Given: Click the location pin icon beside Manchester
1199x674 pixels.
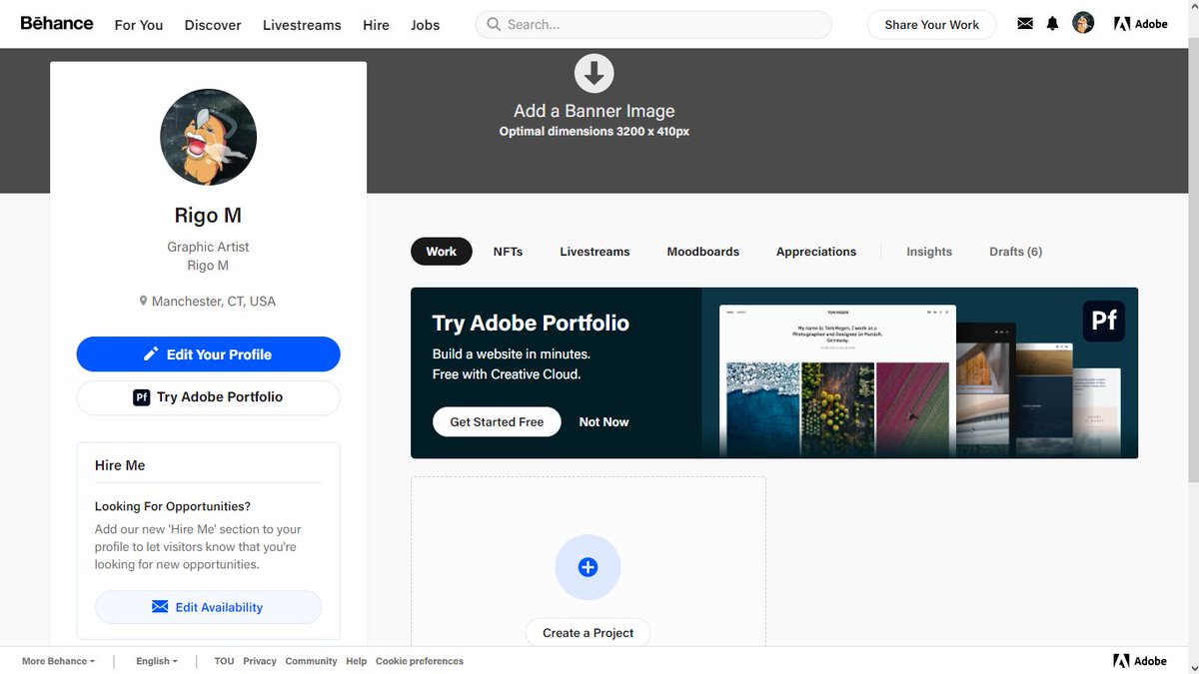Looking at the screenshot, I should 144,301.
